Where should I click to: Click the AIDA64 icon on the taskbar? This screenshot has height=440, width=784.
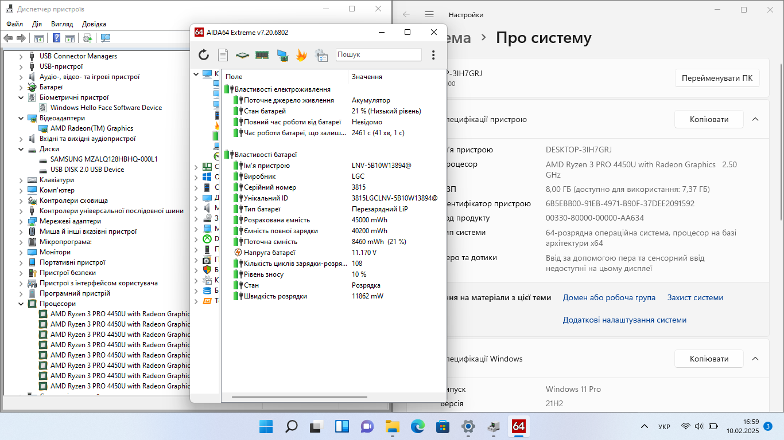pos(518,426)
